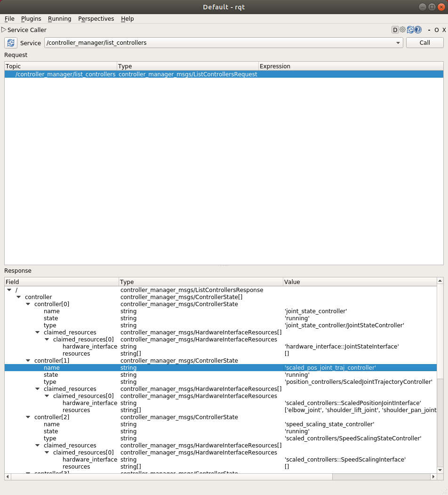Close the rqt window
The image size is (448, 495).
pyautogui.click(x=441, y=7)
